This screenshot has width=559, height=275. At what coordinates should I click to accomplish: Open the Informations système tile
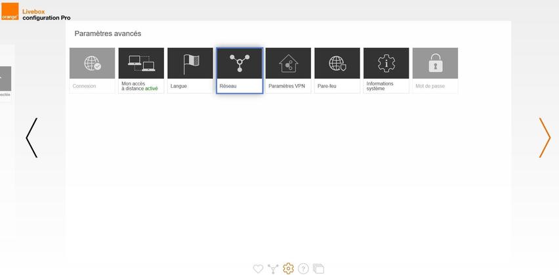pos(386,70)
